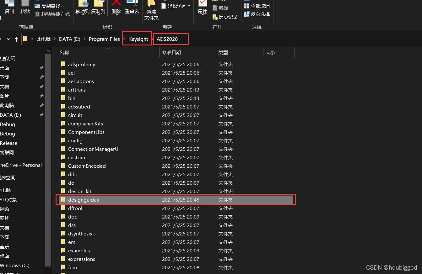
Task: Click the navigation pane vertical scrollbar
Action: (x=48, y=160)
